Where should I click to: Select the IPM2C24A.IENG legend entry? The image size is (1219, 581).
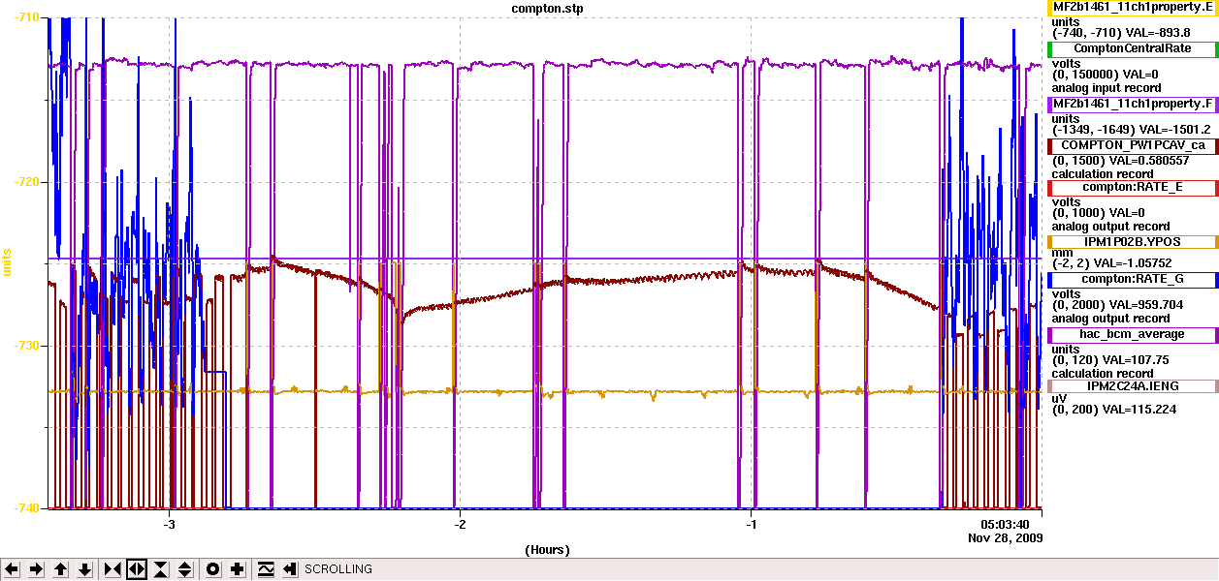click(x=1133, y=385)
